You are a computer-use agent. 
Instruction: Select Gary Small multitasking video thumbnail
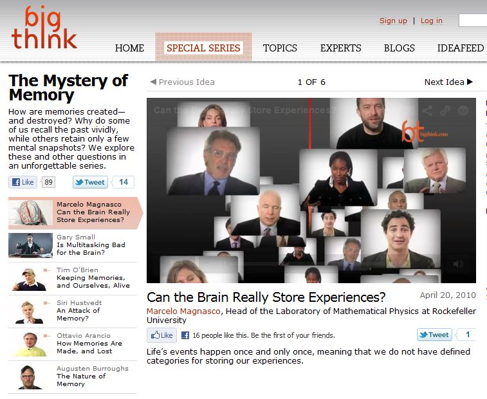click(x=30, y=245)
